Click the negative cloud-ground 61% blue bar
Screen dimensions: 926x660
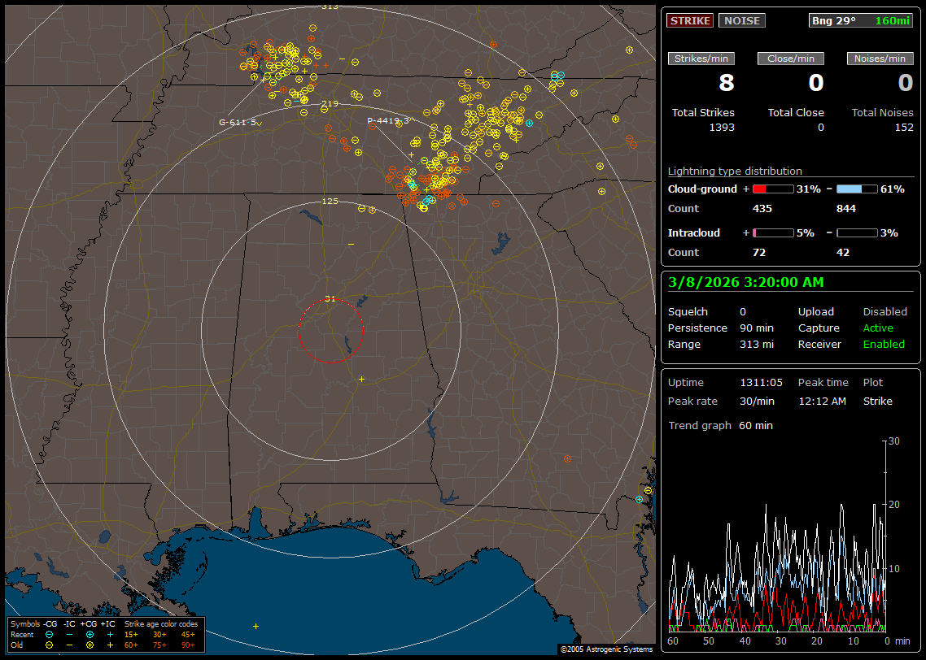(x=856, y=189)
